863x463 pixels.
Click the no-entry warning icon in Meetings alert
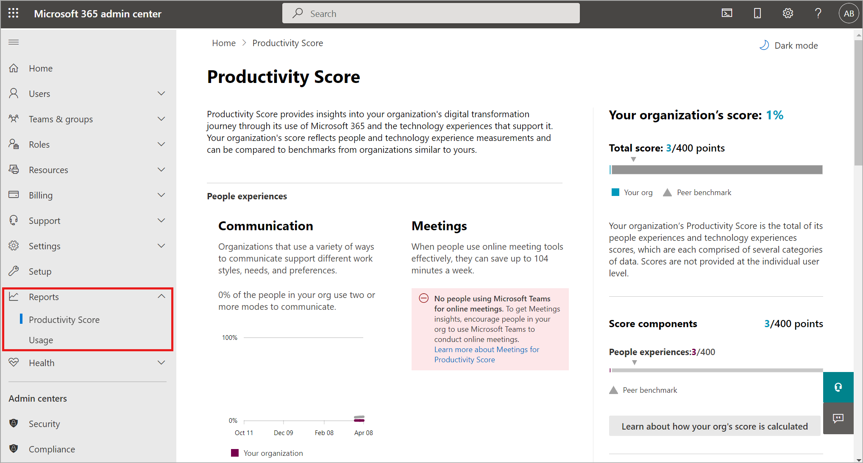click(x=423, y=298)
